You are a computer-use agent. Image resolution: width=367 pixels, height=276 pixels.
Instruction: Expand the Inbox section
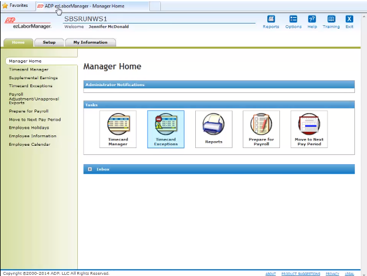tap(90, 169)
